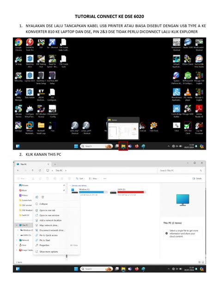The width and height of the screenshot is (219, 292).
Task: Open the VLC media player desktop shortcut
Action: tap(188, 94)
